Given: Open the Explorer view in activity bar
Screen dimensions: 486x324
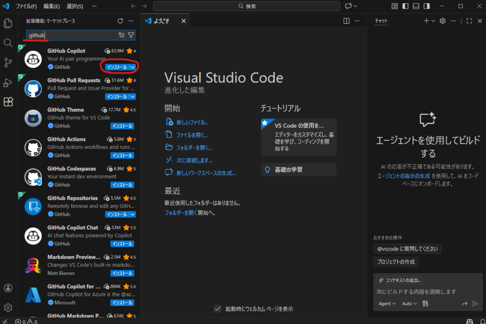Looking at the screenshot, I should click(8, 23).
